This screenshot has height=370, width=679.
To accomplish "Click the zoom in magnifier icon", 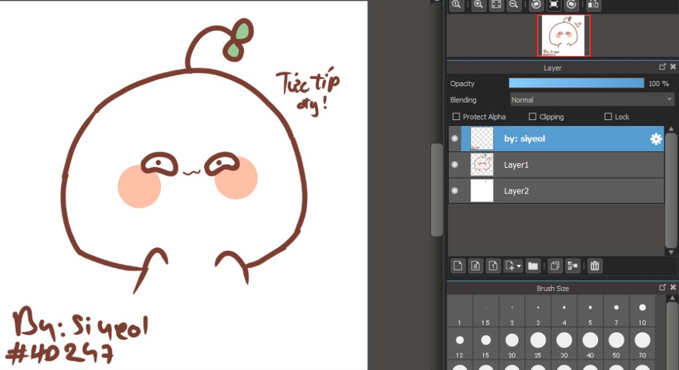I will click(x=479, y=5).
